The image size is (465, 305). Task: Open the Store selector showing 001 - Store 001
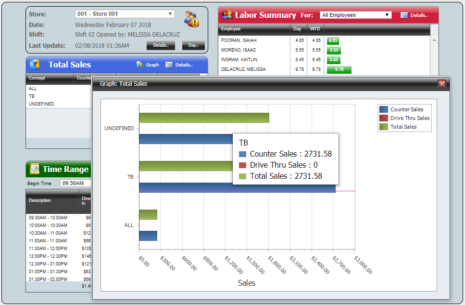123,14
